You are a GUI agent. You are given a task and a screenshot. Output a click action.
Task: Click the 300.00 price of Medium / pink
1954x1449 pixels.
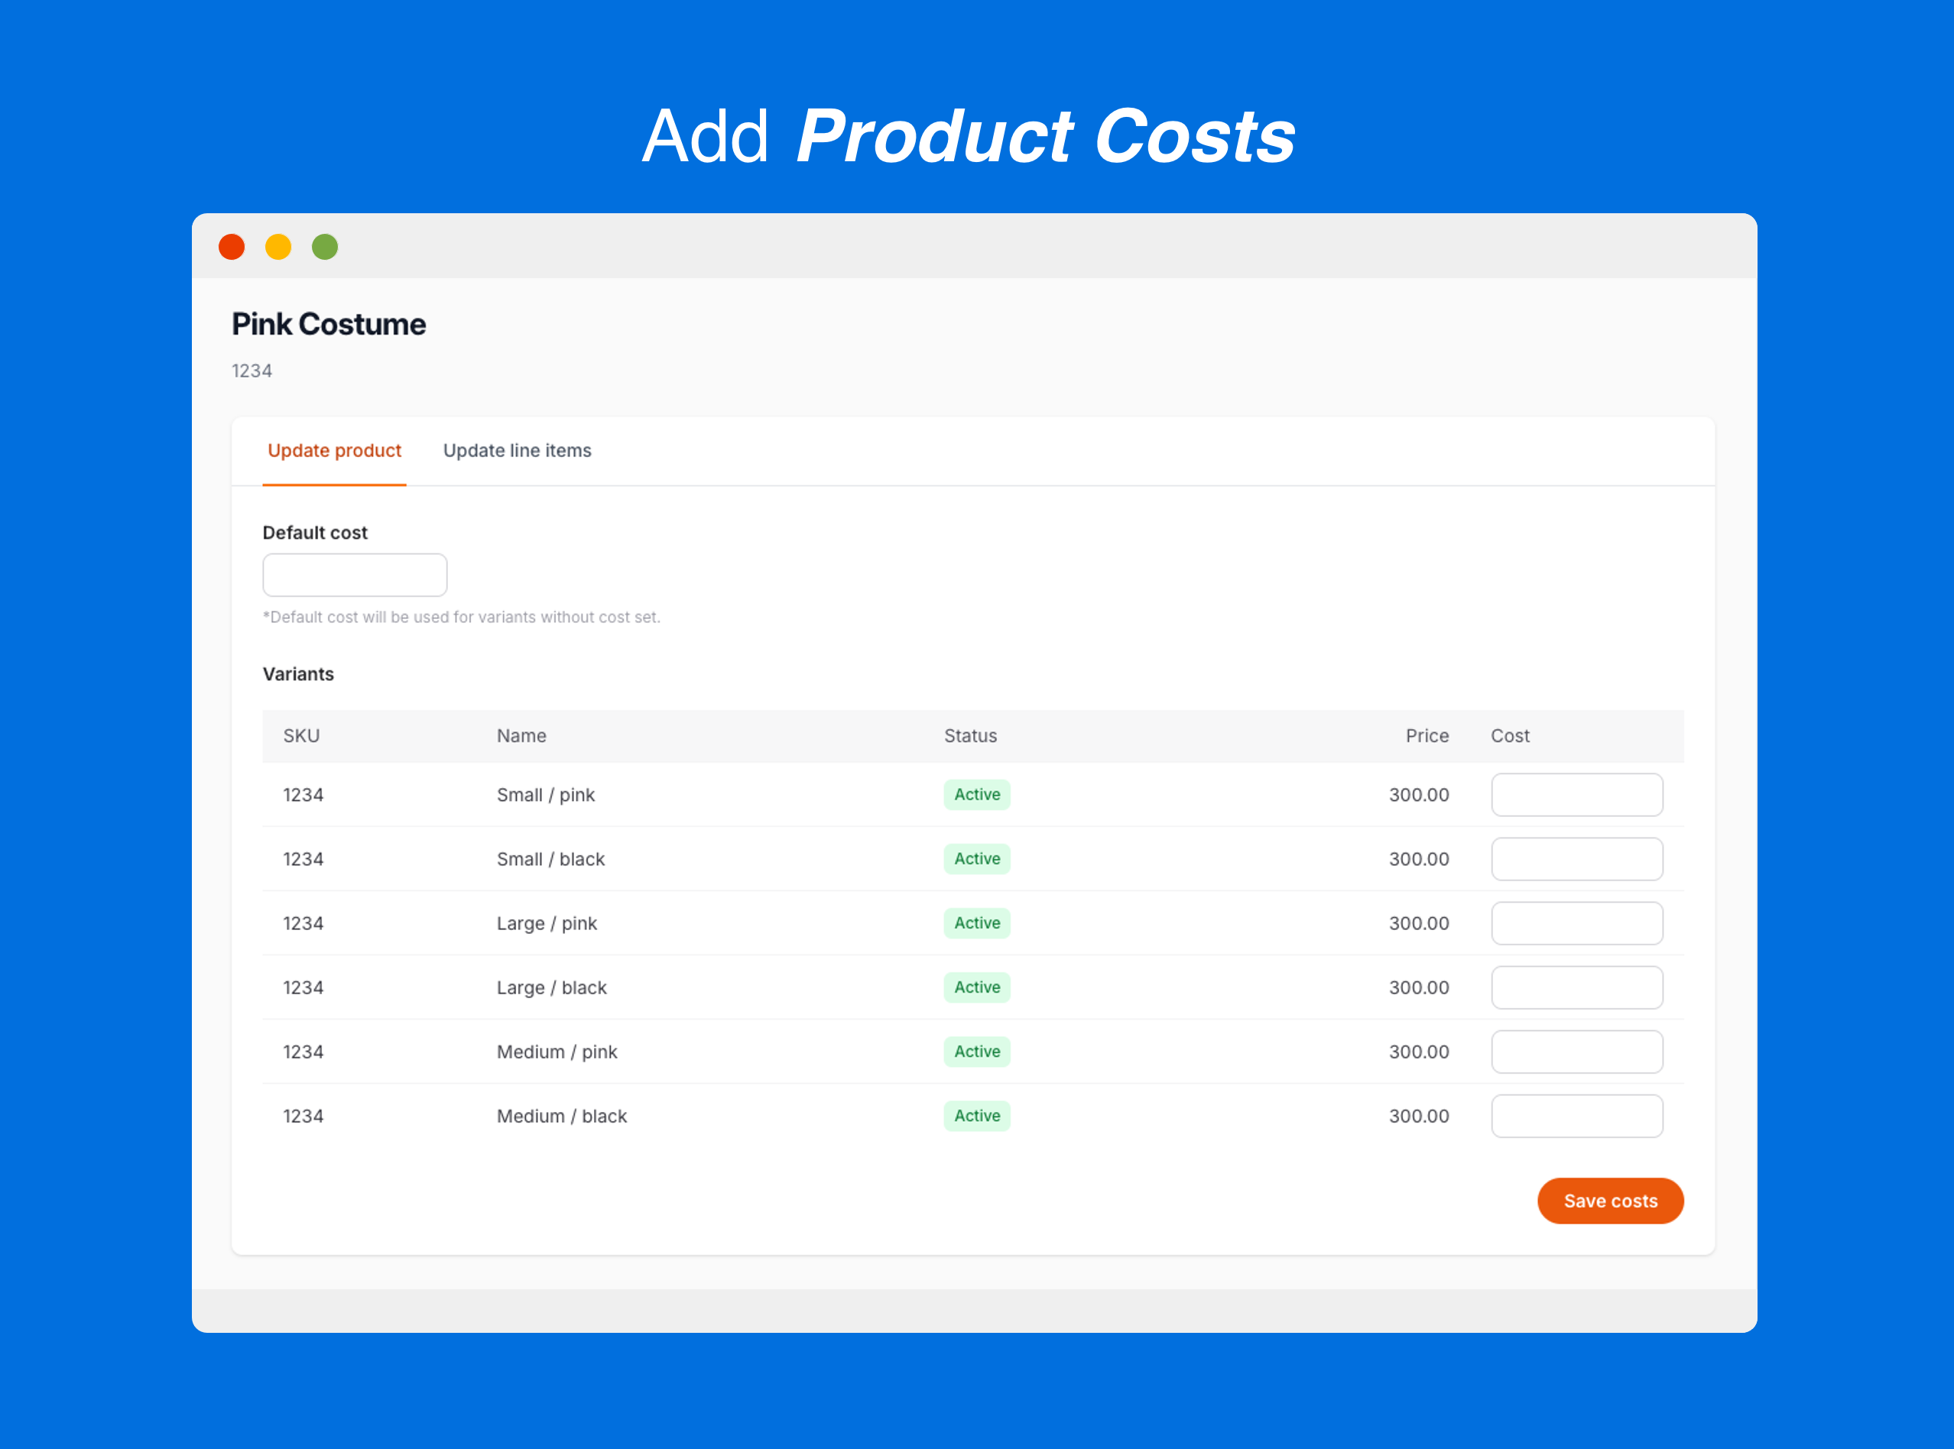tap(1419, 1051)
